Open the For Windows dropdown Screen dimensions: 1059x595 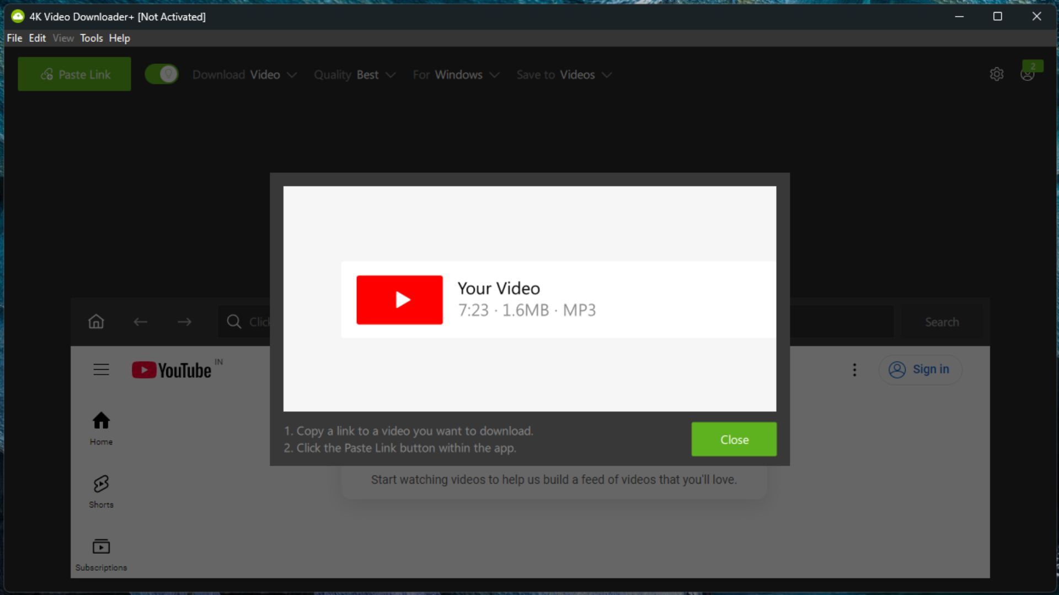point(456,75)
